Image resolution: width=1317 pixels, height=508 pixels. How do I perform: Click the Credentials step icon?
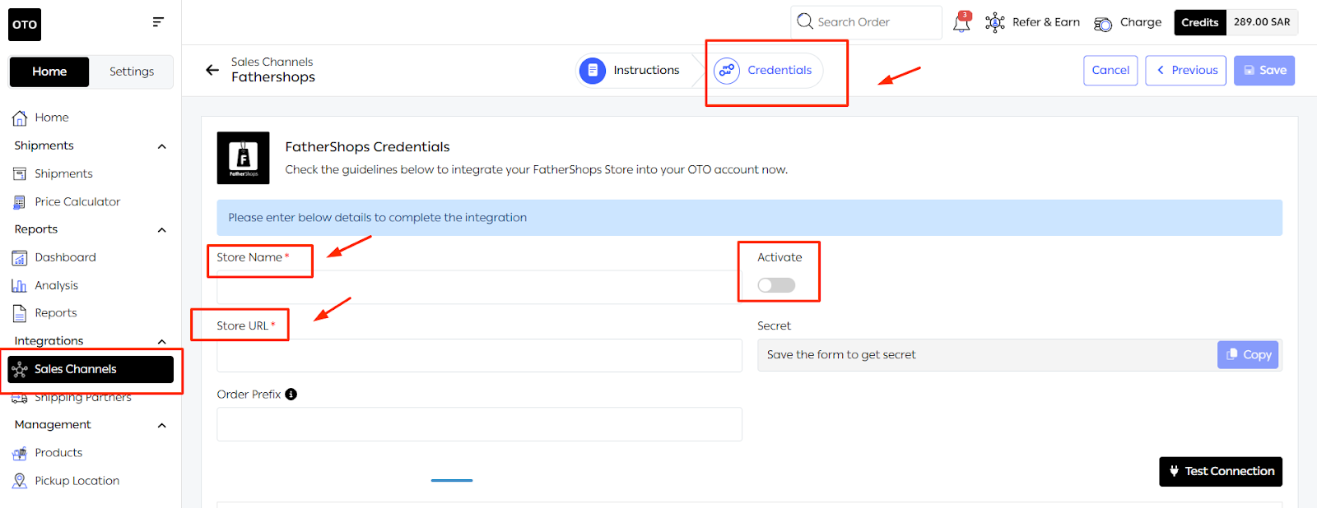click(727, 71)
